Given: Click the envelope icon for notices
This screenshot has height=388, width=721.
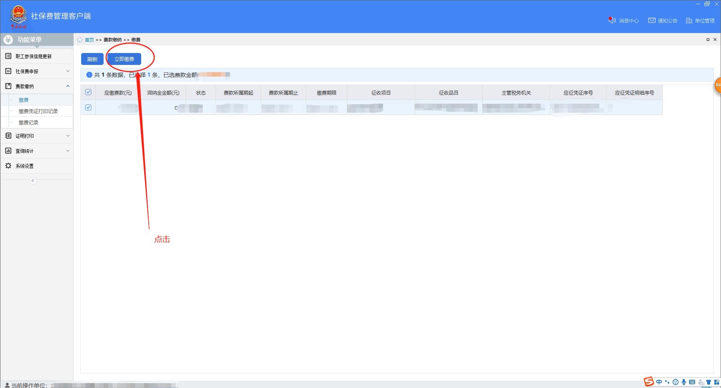Looking at the screenshot, I should coord(652,20).
